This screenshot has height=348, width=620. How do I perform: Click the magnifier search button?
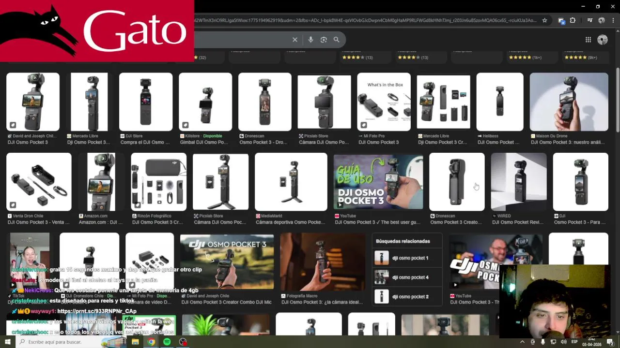pos(336,40)
